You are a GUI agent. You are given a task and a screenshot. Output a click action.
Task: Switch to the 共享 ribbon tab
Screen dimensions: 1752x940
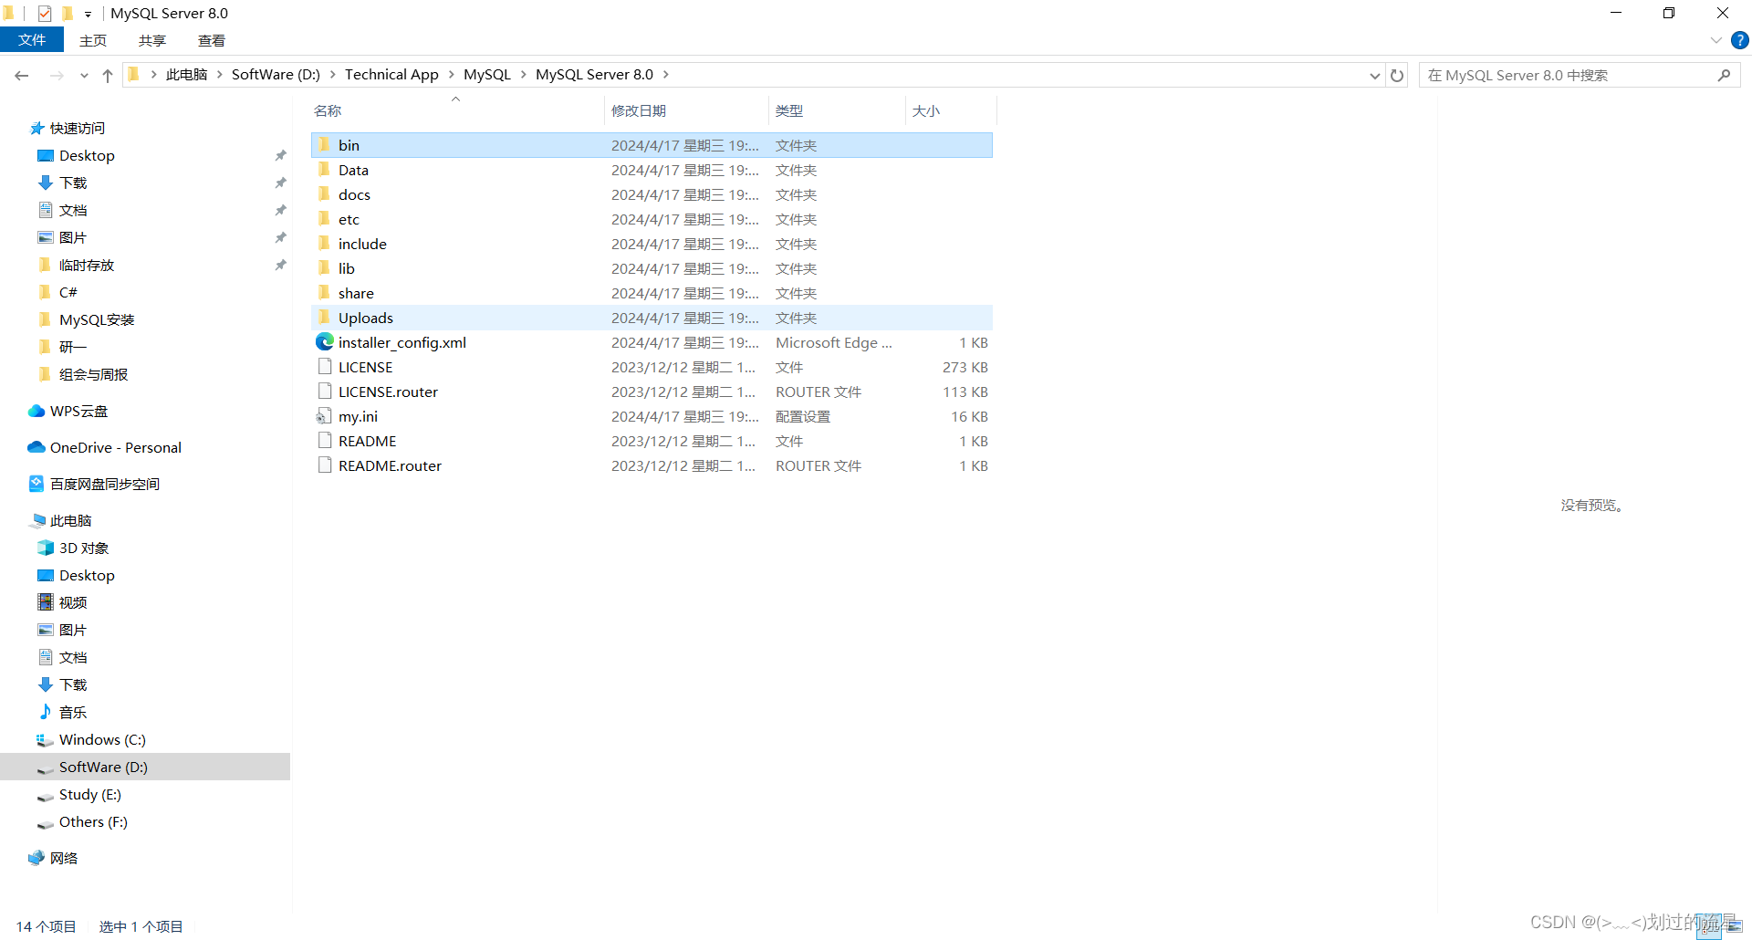click(x=152, y=40)
